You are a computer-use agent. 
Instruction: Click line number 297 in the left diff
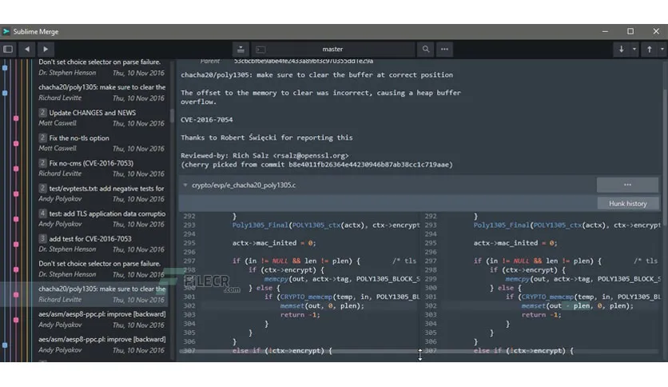(189, 261)
